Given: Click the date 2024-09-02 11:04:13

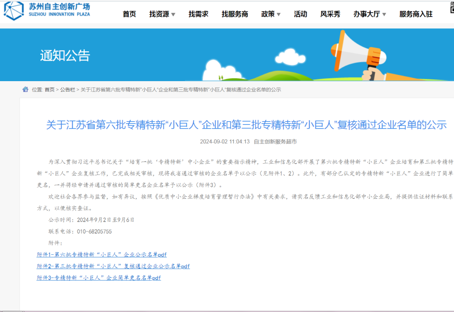Looking at the screenshot, I should click(x=224, y=142).
